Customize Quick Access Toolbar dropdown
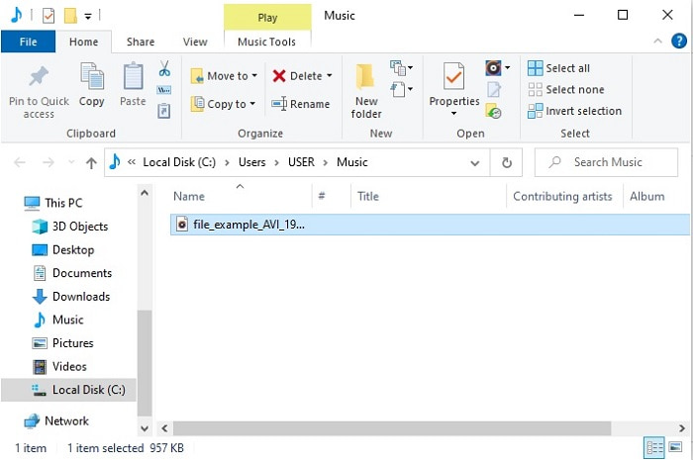 tap(88, 17)
